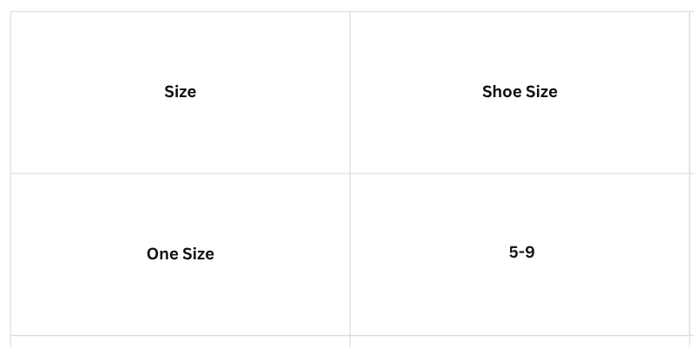The height and width of the screenshot is (347, 694).
Task: Click the divider between One Size and 5-9 cells
Action: tap(350, 254)
